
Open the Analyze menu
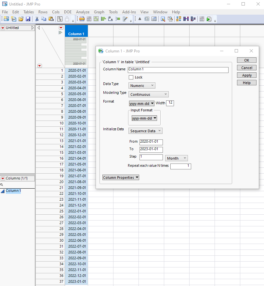pyautogui.click(x=83, y=12)
